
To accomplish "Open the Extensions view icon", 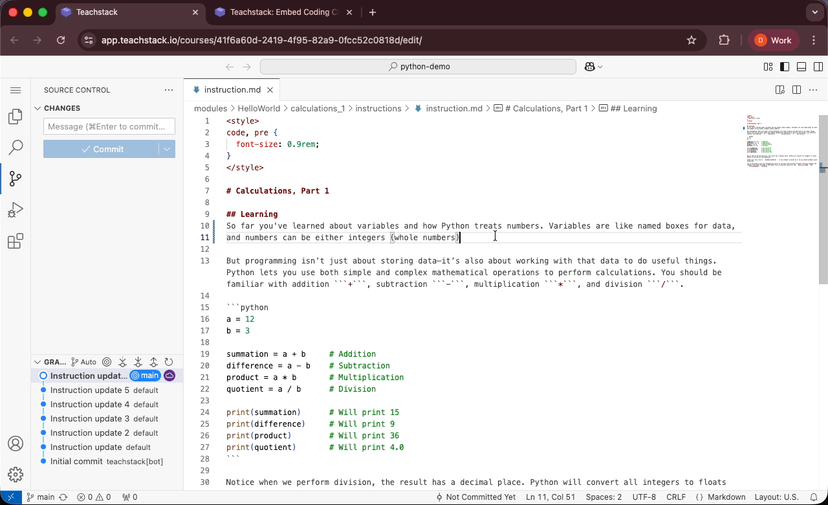I will [16, 241].
